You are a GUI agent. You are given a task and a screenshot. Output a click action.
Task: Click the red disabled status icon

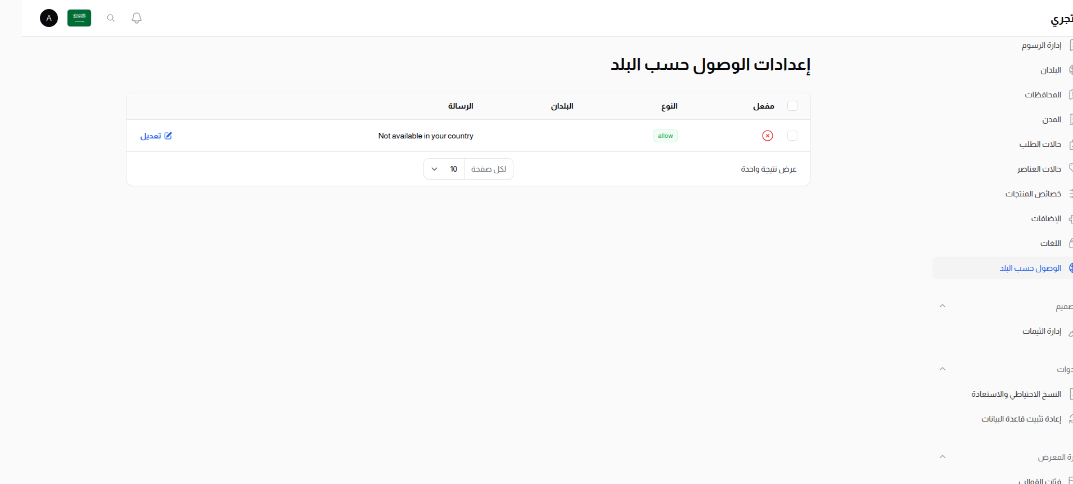[x=768, y=136]
